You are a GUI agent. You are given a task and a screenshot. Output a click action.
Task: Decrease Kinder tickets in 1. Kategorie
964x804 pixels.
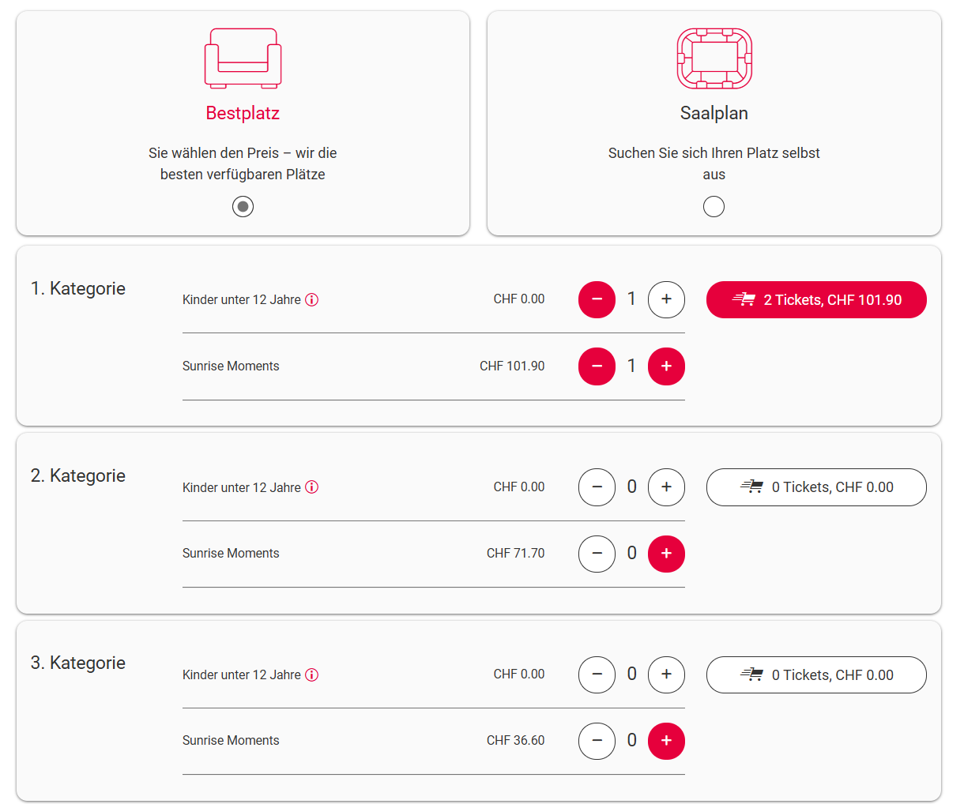pos(597,299)
